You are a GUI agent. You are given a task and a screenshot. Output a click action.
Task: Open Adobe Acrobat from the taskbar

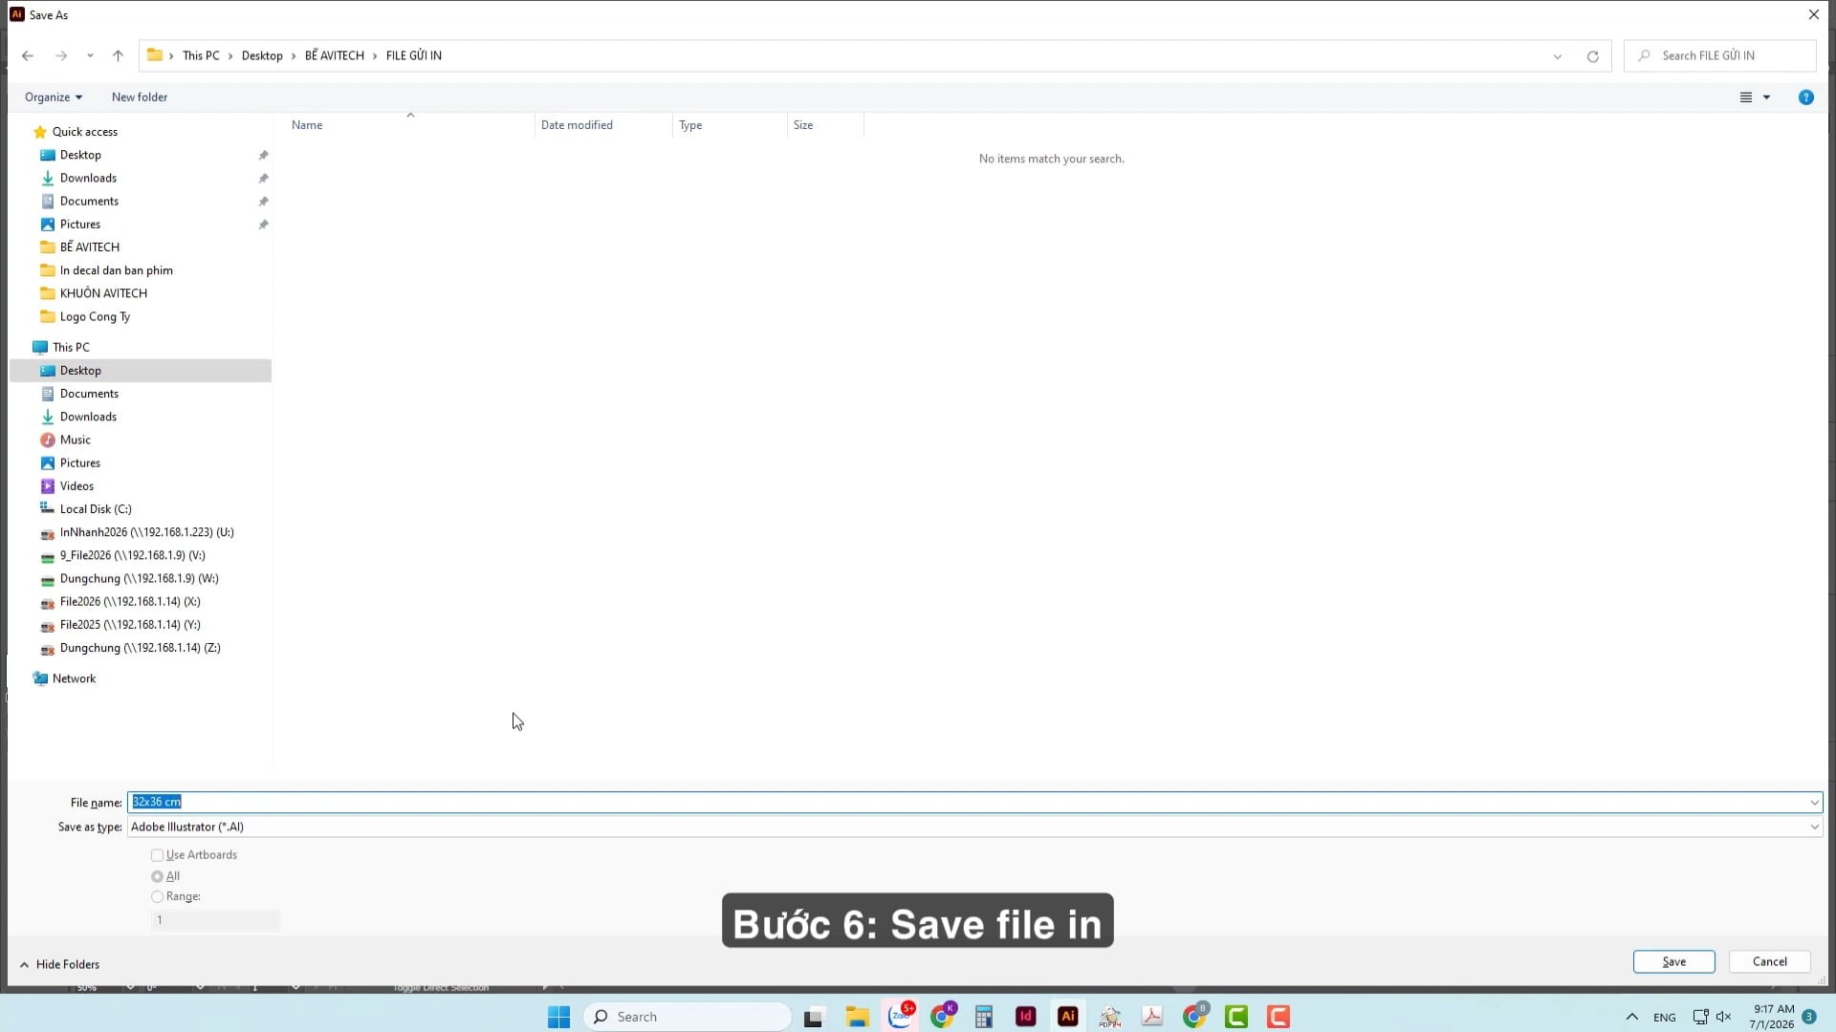click(1152, 1017)
